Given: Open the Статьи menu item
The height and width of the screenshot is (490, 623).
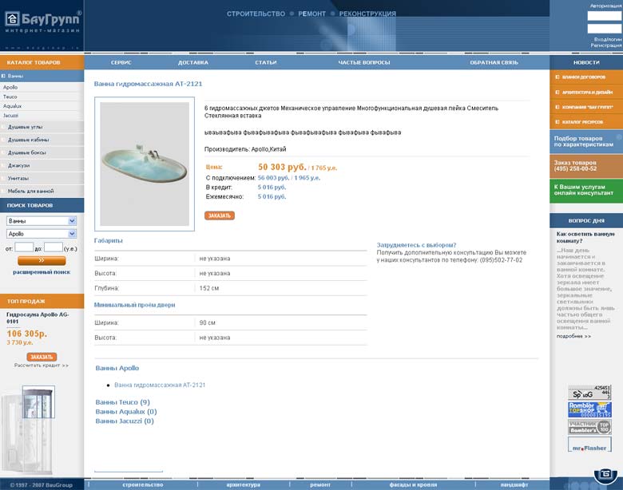Looking at the screenshot, I should pos(266,62).
